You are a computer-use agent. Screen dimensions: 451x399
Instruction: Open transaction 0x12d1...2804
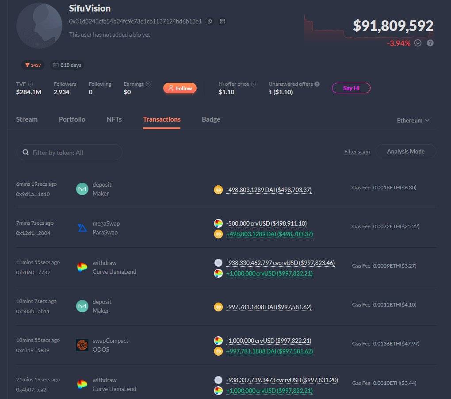click(x=33, y=233)
